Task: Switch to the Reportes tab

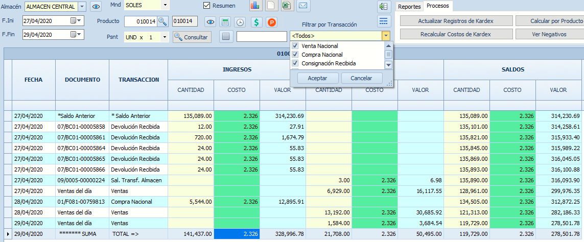Action: (x=409, y=7)
